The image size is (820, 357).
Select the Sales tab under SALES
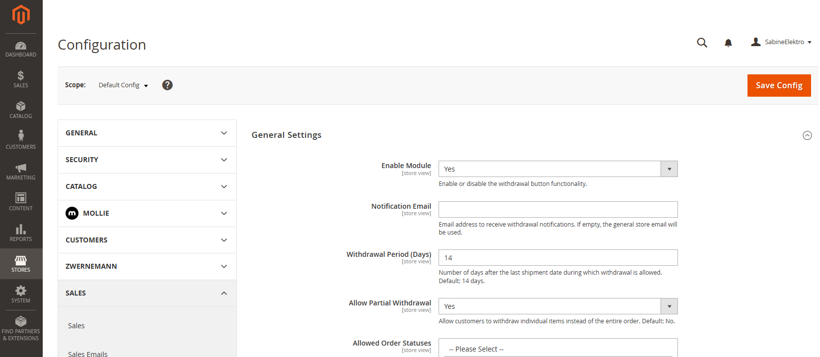pyautogui.click(x=76, y=326)
